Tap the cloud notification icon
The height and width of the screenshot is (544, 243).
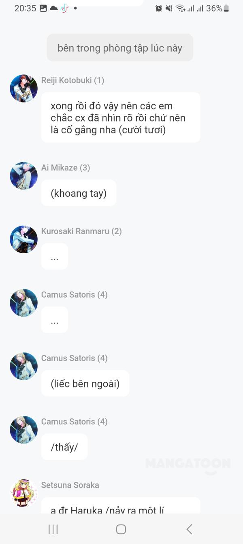(54, 8)
